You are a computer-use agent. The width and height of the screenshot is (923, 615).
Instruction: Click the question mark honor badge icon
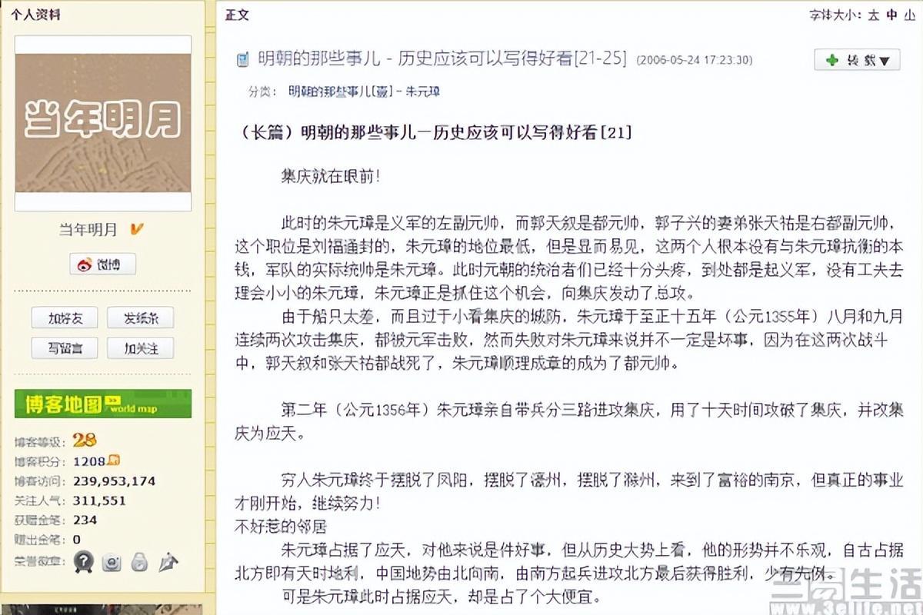[83, 562]
